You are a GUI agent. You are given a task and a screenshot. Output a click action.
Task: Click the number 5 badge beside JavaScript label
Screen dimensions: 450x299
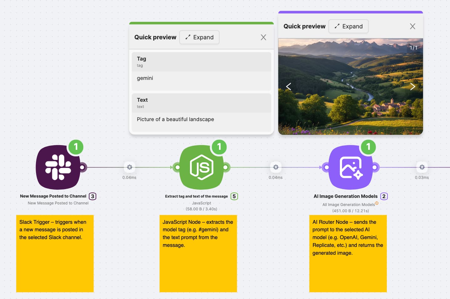(234, 196)
